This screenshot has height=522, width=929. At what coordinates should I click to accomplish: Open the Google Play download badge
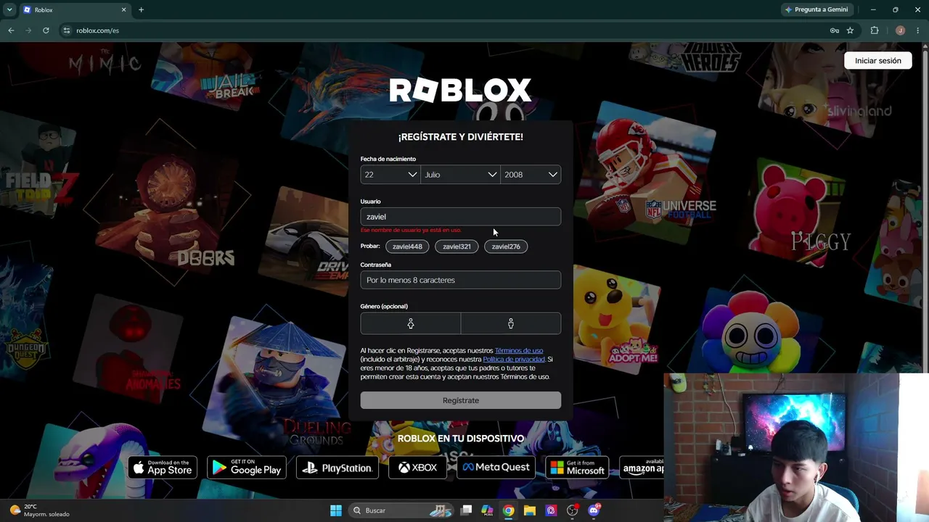point(247,468)
